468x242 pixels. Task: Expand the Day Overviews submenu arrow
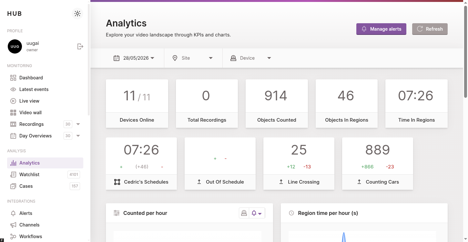coord(78,136)
